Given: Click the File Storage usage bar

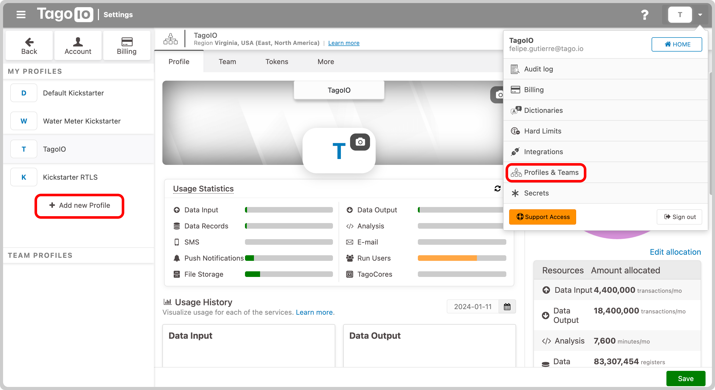Looking at the screenshot, I should (x=289, y=274).
